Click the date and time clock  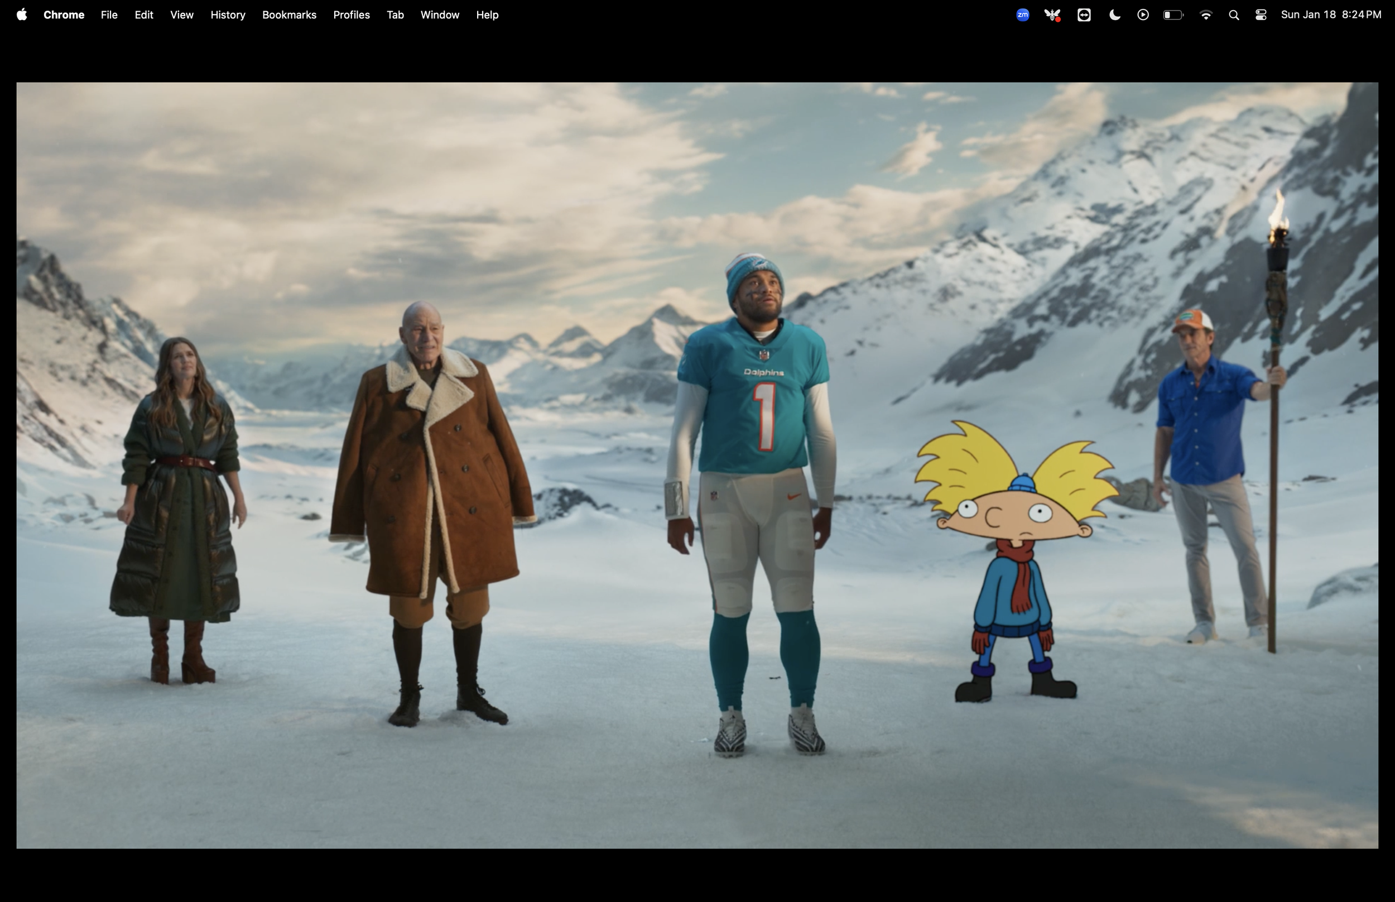click(x=1331, y=15)
